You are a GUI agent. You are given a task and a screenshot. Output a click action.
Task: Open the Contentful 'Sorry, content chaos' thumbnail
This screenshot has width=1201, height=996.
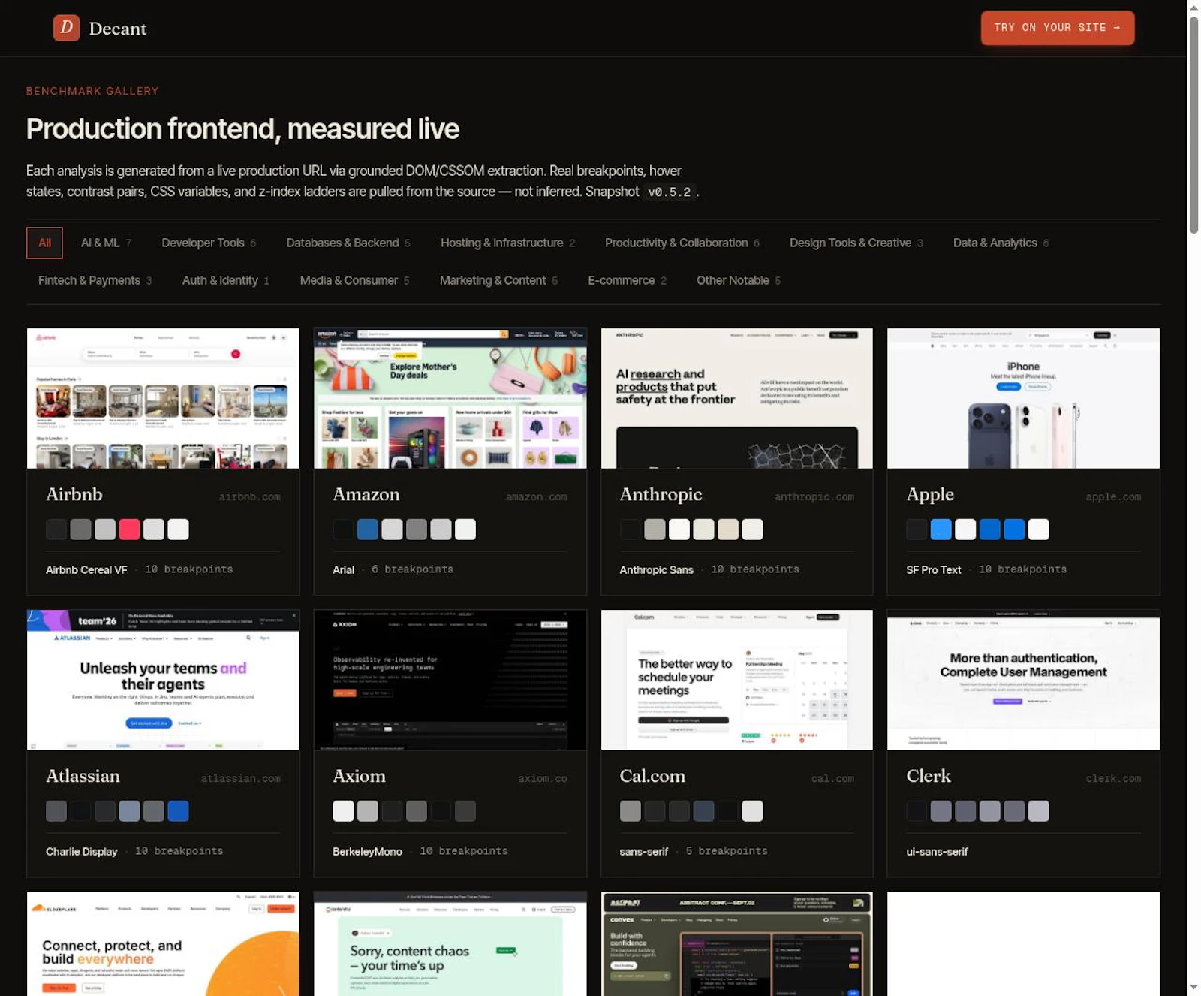450,943
